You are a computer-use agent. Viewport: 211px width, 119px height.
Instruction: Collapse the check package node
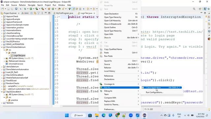click(x=7, y=53)
